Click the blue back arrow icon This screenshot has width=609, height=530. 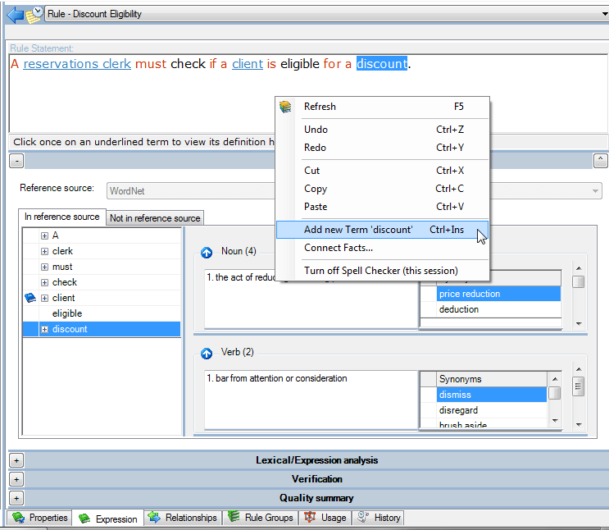click(x=13, y=14)
